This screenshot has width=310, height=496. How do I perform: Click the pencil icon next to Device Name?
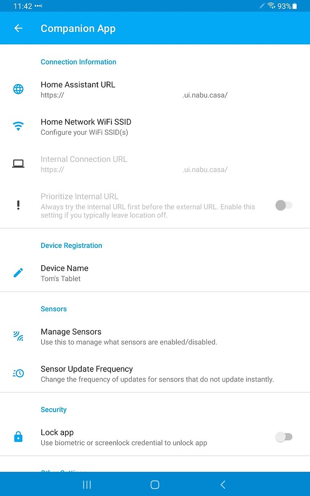point(18,272)
